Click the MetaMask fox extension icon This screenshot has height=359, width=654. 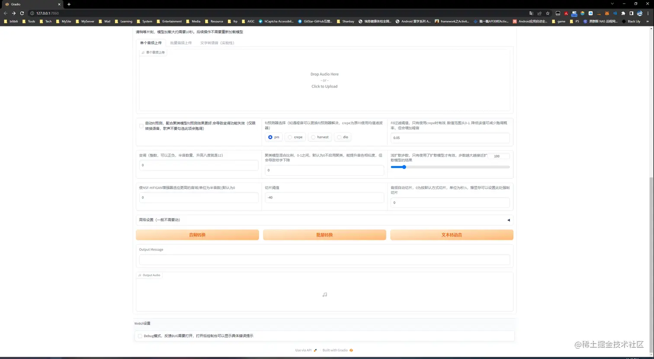tap(607, 13)
